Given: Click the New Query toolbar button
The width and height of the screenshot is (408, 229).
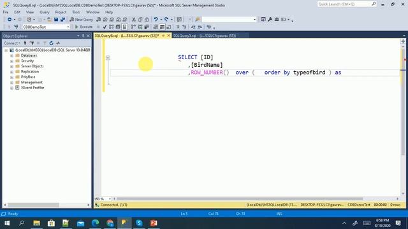Looking at the screenshot, I should tap(81, 20).
